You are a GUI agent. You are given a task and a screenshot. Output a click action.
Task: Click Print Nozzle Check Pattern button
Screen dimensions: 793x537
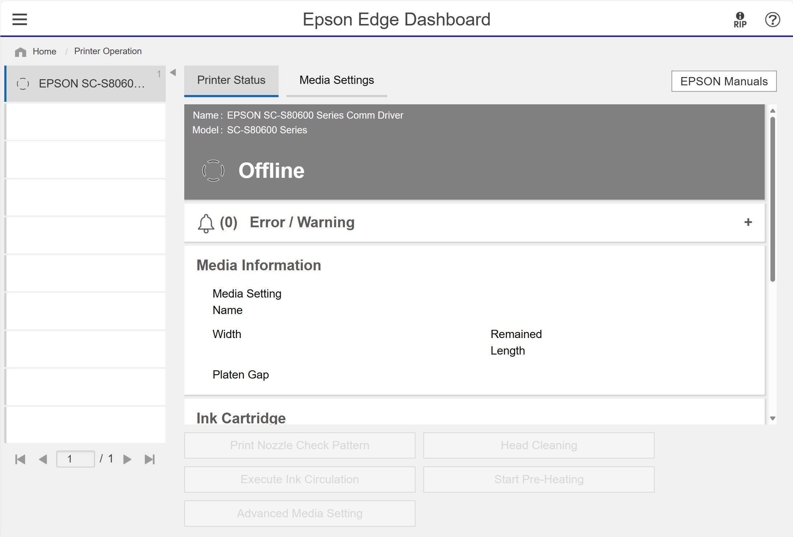300,445
